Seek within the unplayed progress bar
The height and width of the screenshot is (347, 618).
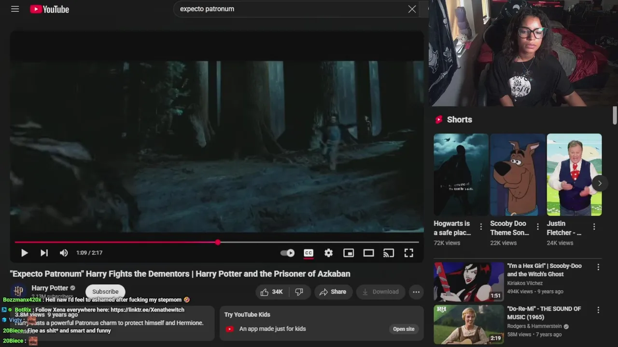(320, 242)
